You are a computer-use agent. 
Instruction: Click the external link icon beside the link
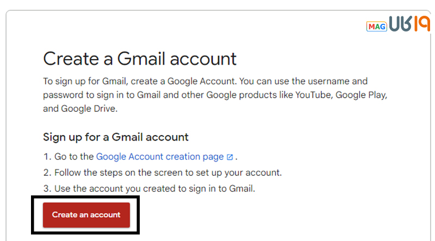coord(230,157)
